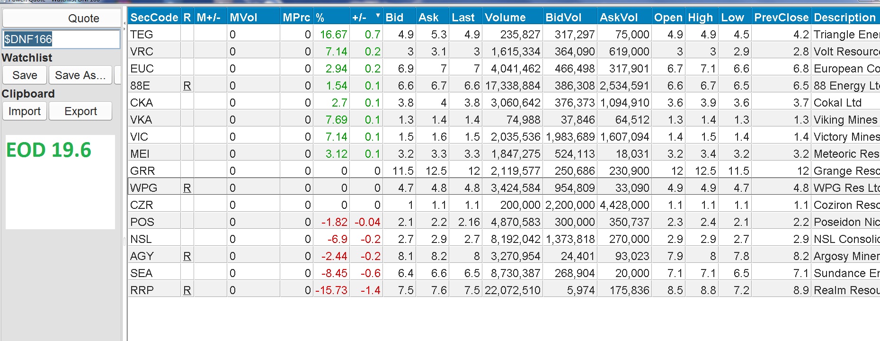Click the Viking Mines description cell
The image size is (880, 341).
[846, 120]
